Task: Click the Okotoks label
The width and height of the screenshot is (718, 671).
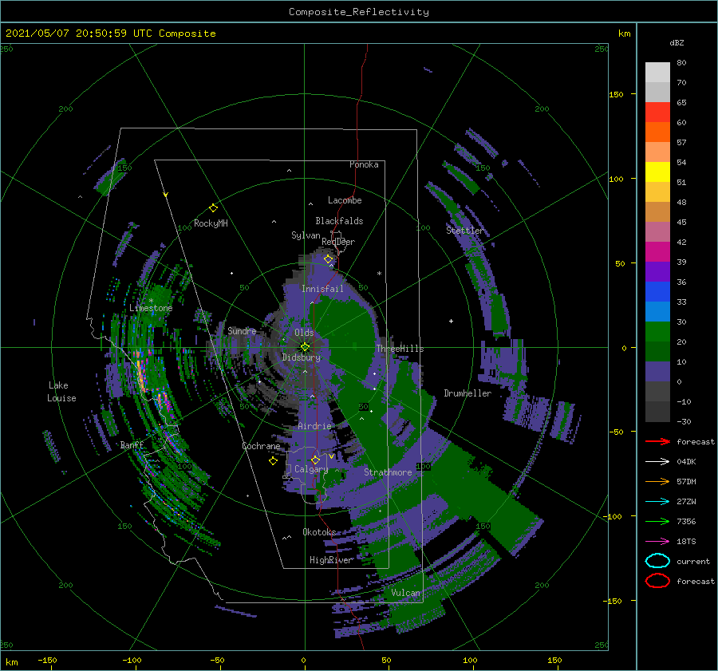Action: click(319, 532)
